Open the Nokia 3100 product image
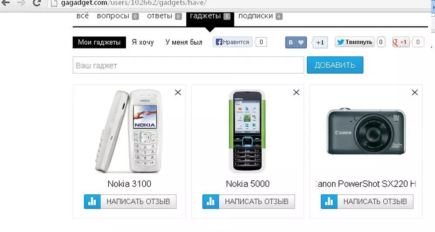The image size is (435, 232). click(x=129, y=131)
